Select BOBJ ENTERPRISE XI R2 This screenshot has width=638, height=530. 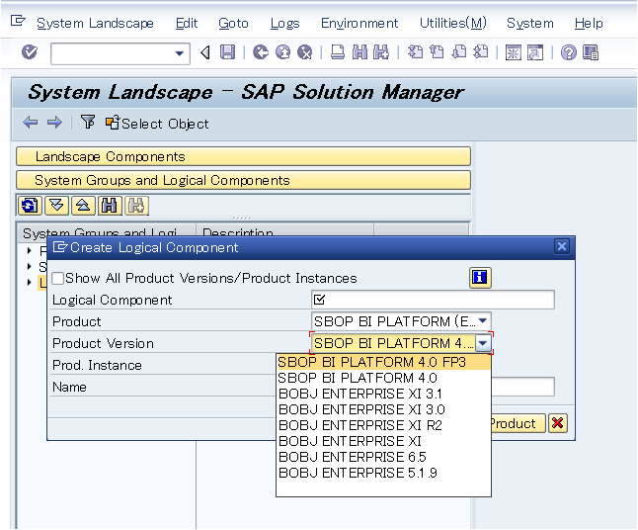click(384, 425)
